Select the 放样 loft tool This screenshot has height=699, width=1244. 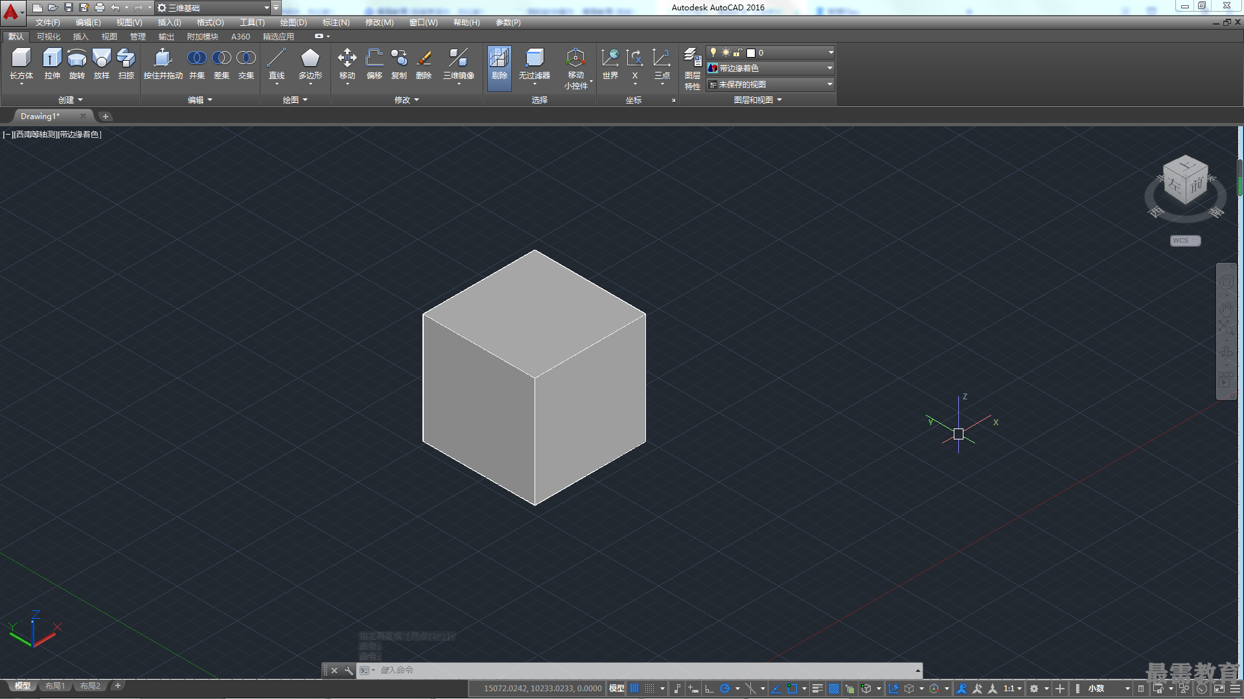click(x=101, y=64)
